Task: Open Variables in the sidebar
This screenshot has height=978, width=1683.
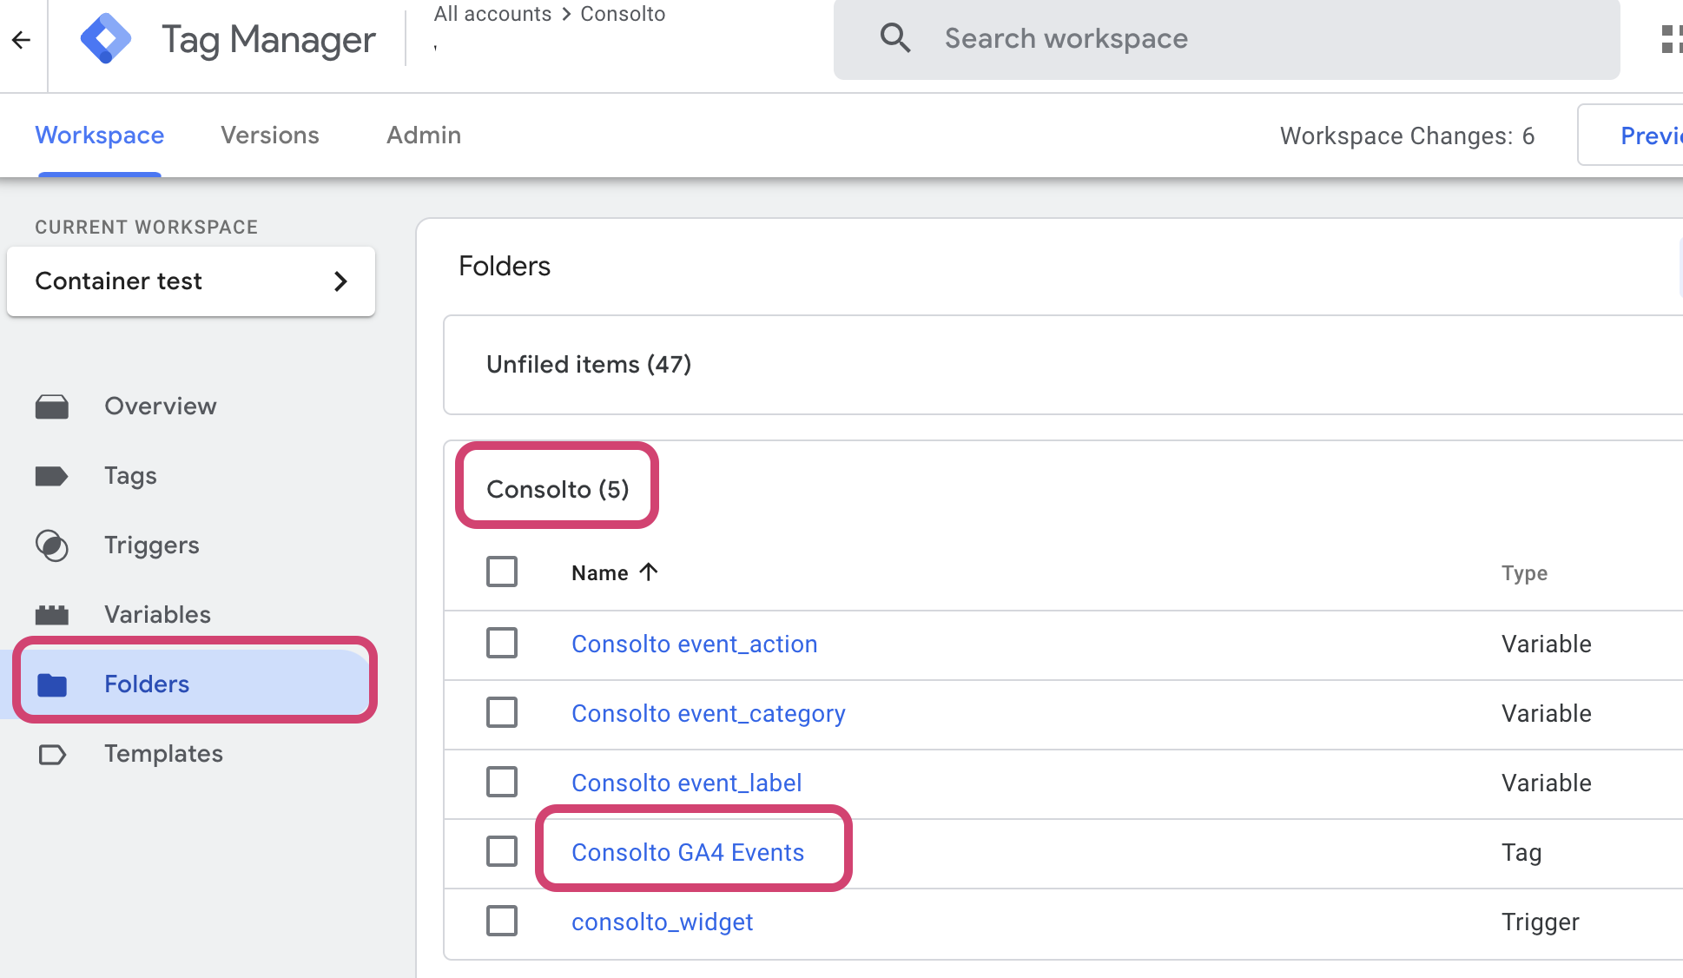Action: click(x=158, y=615)
